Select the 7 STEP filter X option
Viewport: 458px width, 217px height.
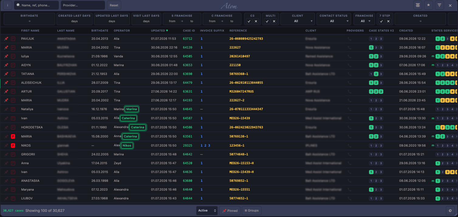click(x=388, y=21)
